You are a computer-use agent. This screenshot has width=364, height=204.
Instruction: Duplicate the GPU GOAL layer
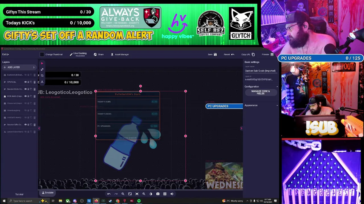pyautogui.click(x=31, y=82)
